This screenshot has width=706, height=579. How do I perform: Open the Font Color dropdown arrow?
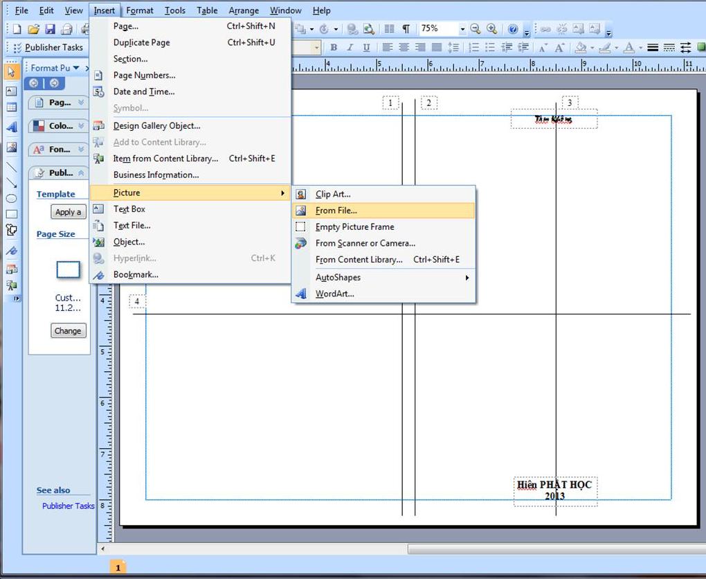pyautogui.click(x=640, y=47)
